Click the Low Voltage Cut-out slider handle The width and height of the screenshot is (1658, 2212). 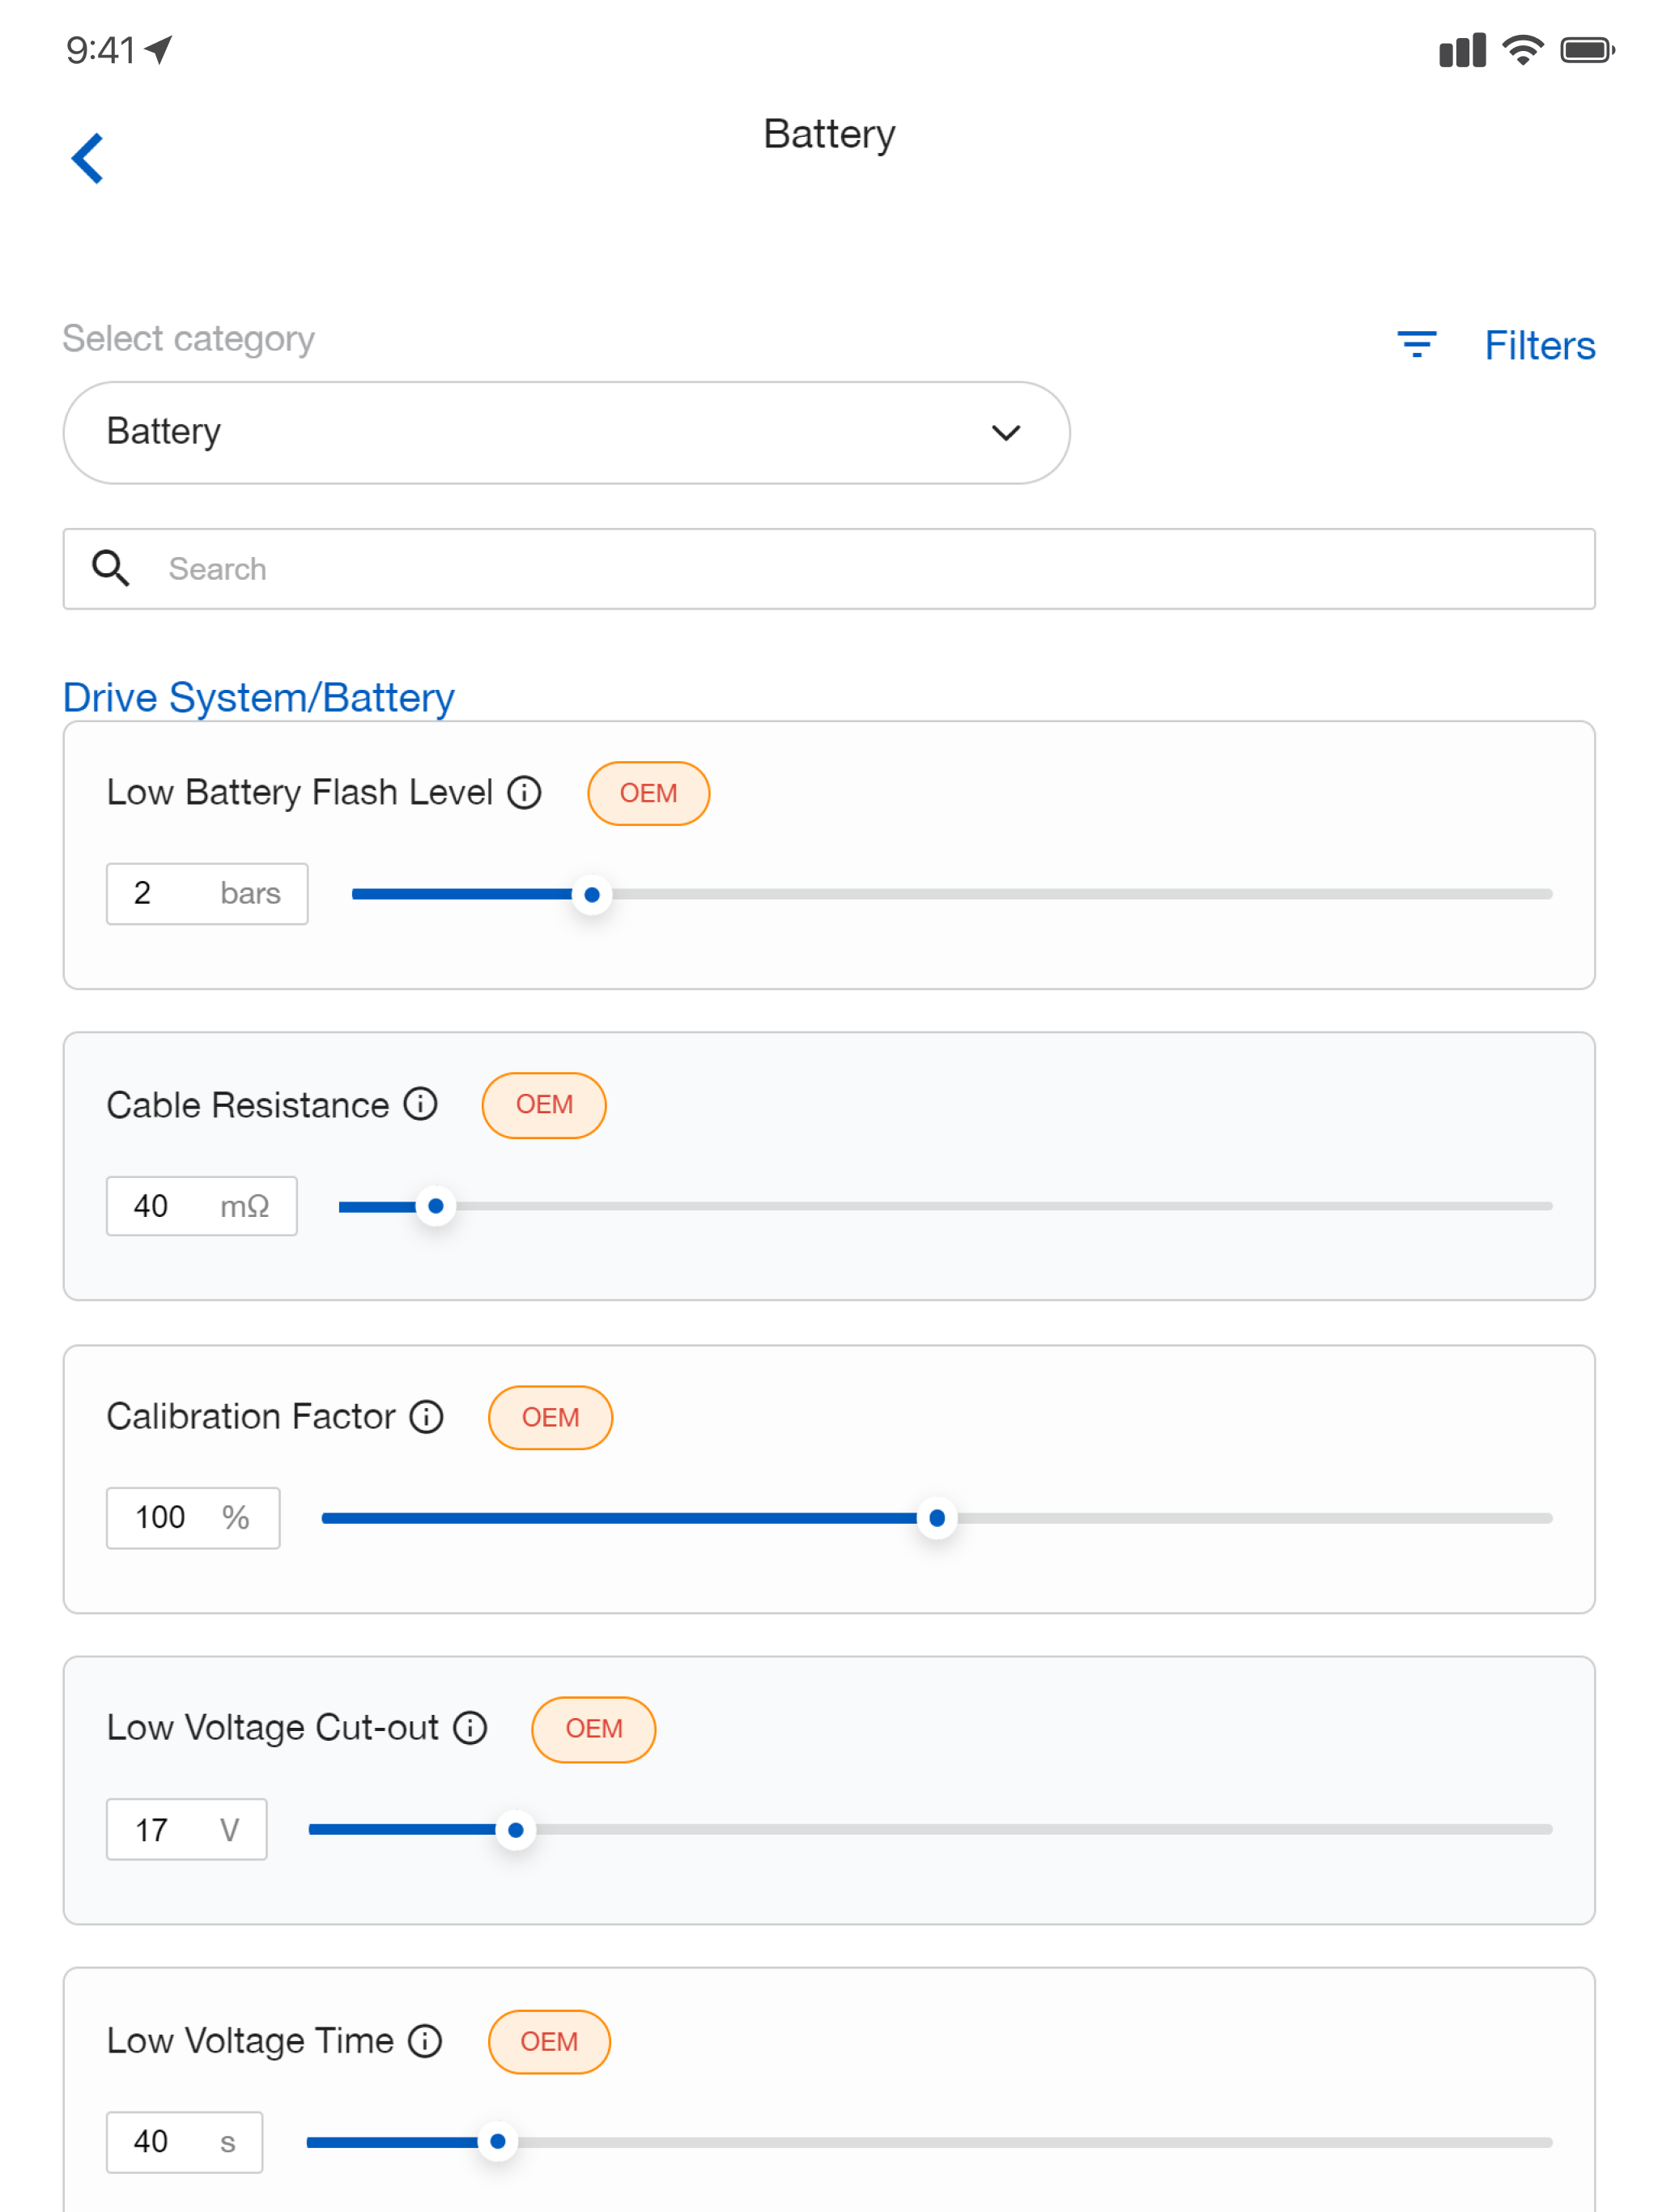tap(516, 1830)
